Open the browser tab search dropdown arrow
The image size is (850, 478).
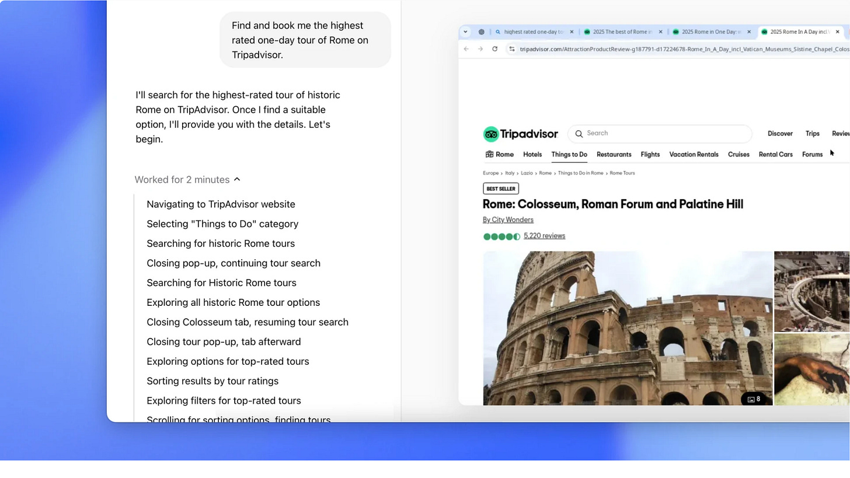[x=465, y=32]
